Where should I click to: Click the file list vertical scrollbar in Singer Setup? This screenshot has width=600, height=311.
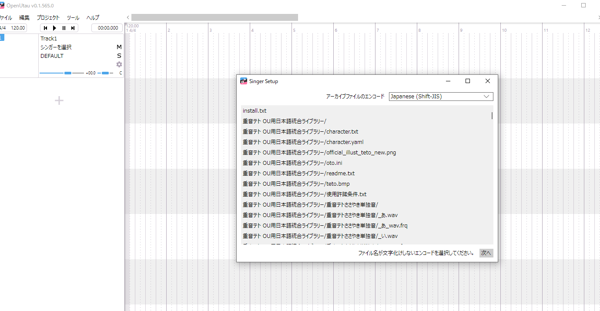(x=492, y=116)
